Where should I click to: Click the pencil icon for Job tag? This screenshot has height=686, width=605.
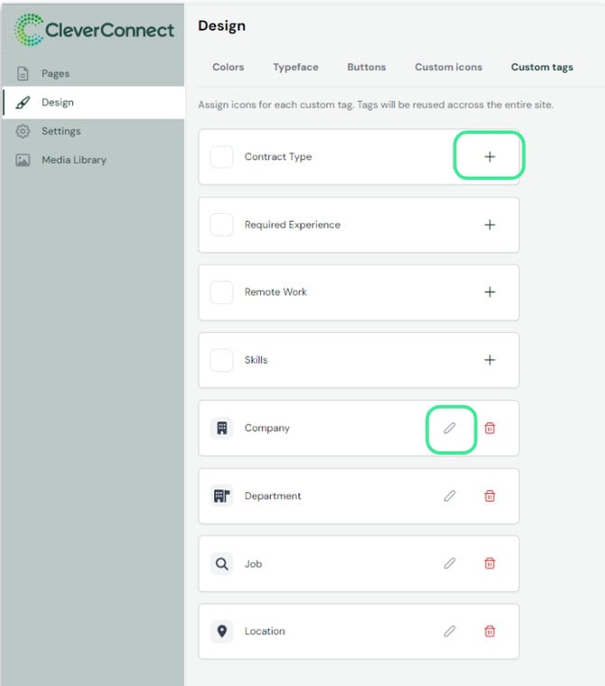point(450,563)
